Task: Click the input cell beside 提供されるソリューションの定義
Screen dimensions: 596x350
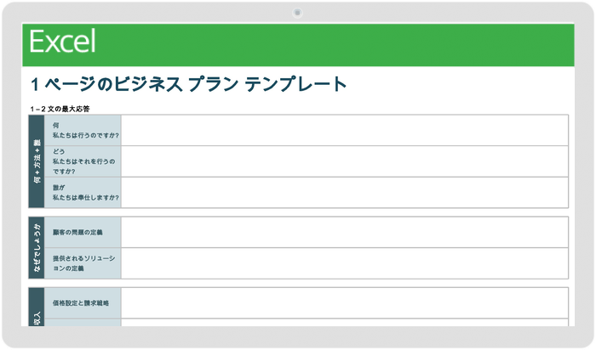Action: (344, 262)
